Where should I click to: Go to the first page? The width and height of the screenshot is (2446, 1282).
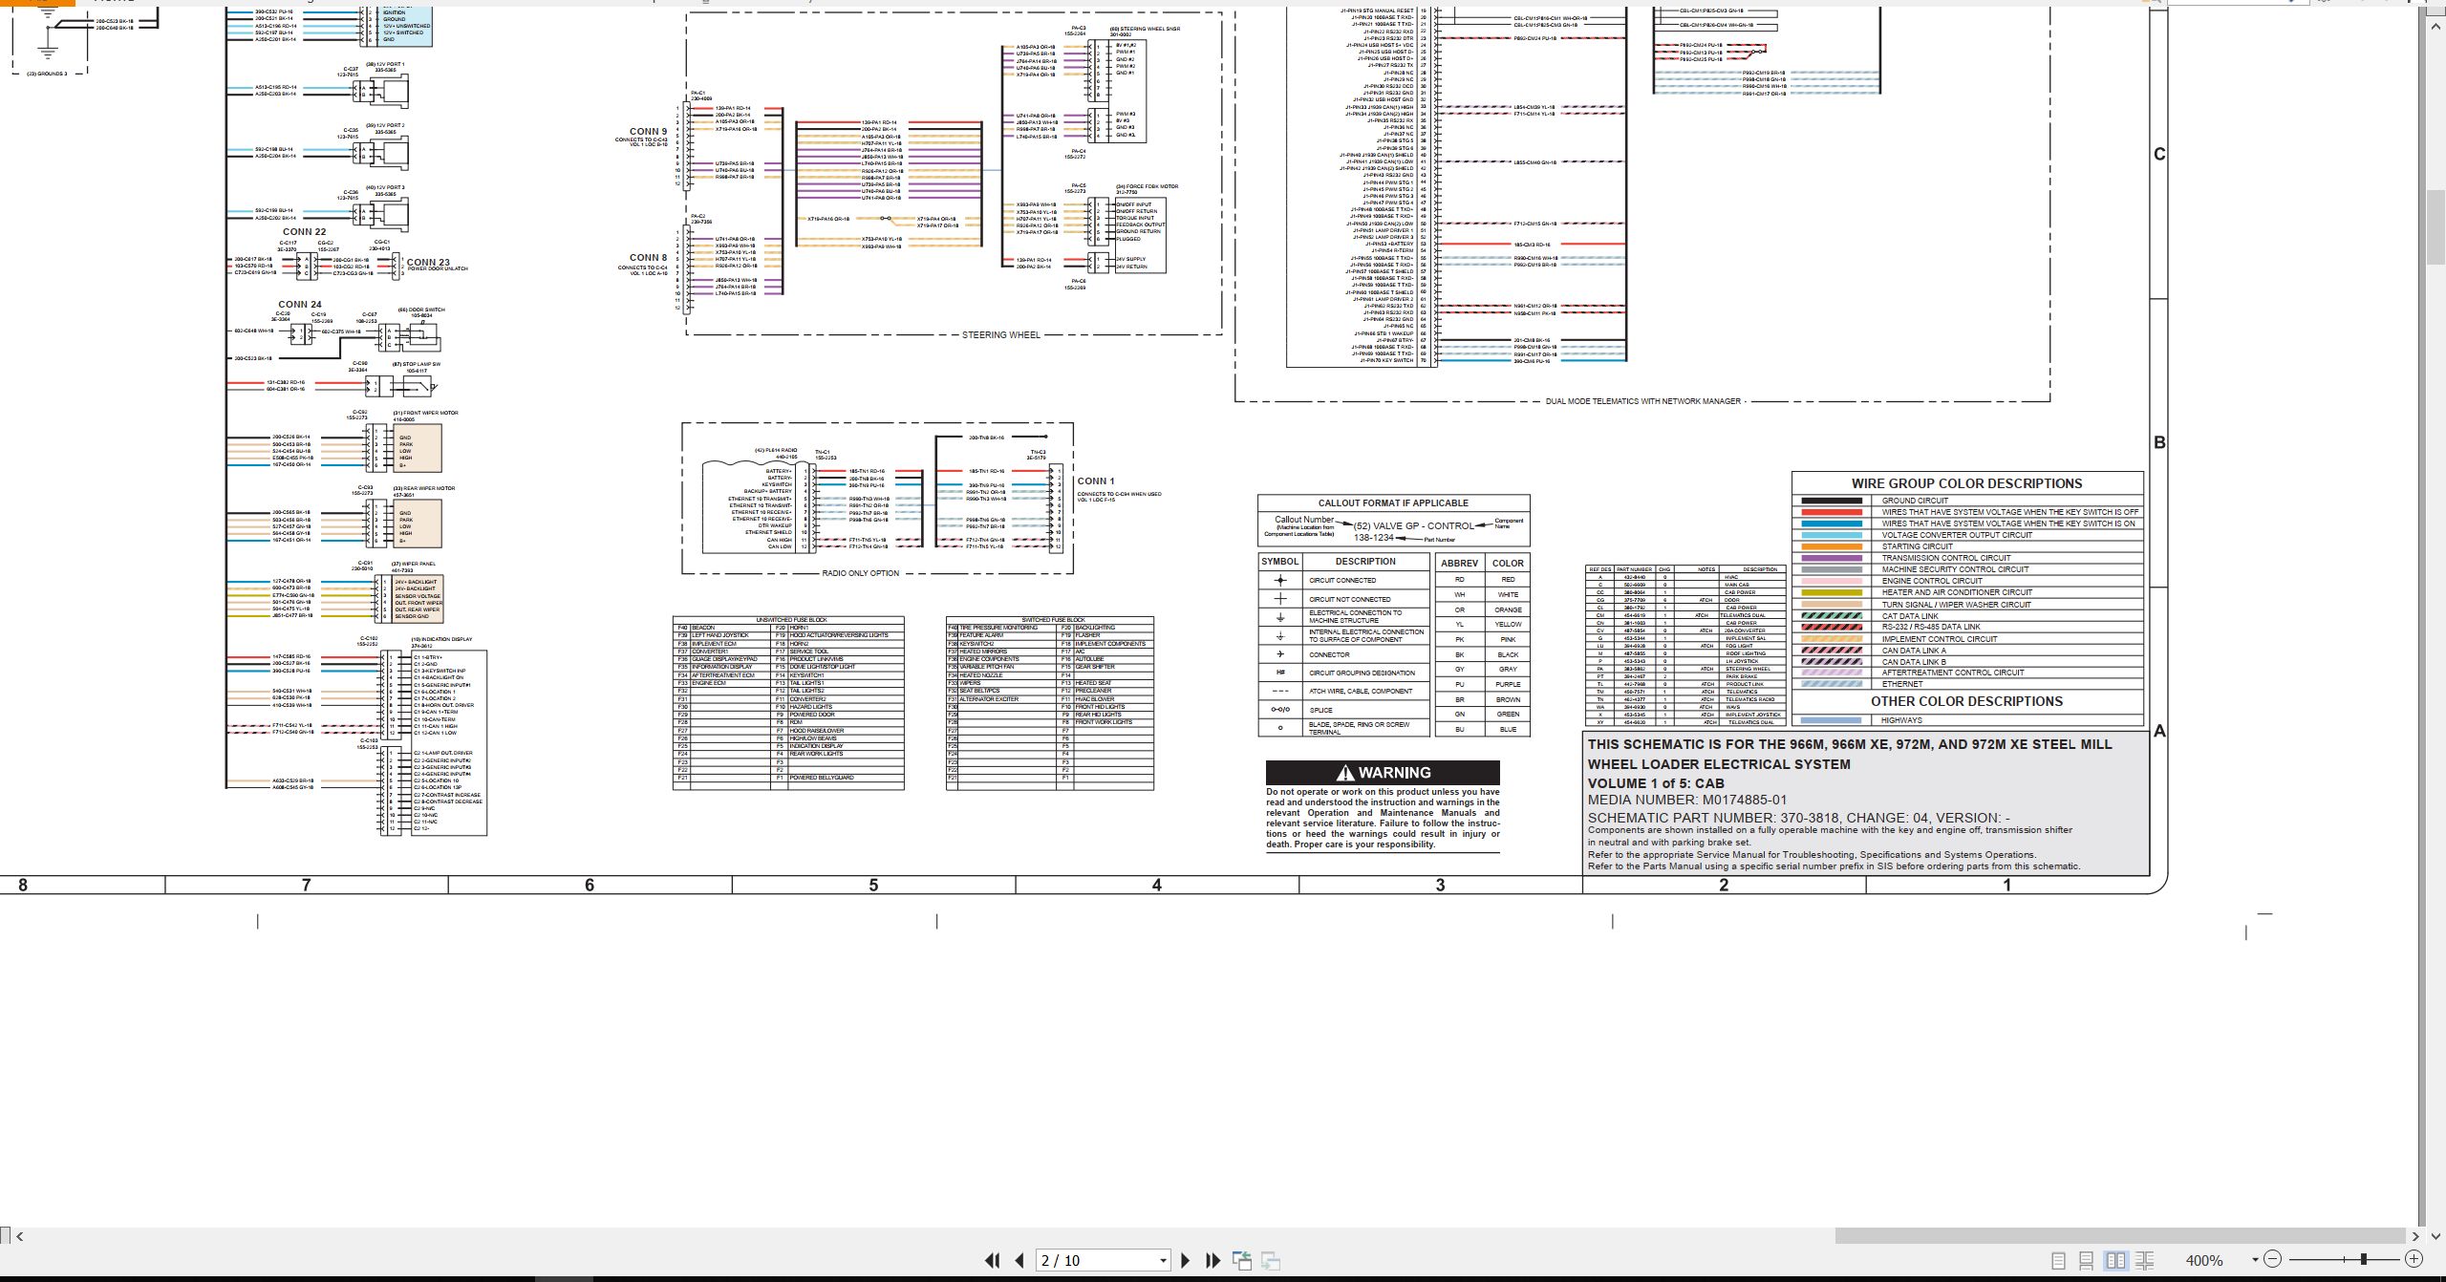click(993, 1260)
